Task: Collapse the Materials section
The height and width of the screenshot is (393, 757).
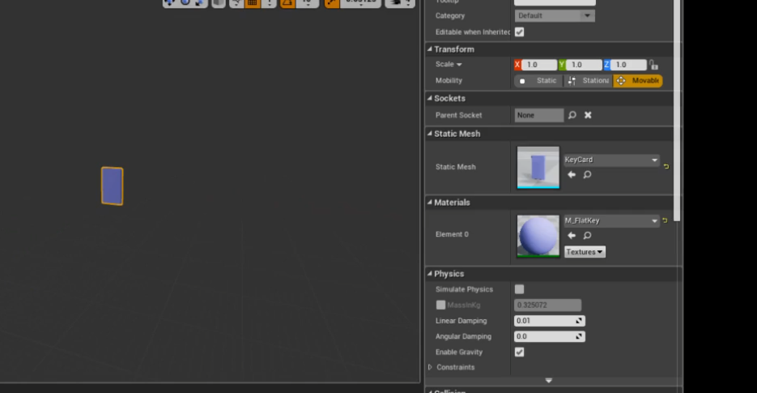Action: tap(430, 202)
